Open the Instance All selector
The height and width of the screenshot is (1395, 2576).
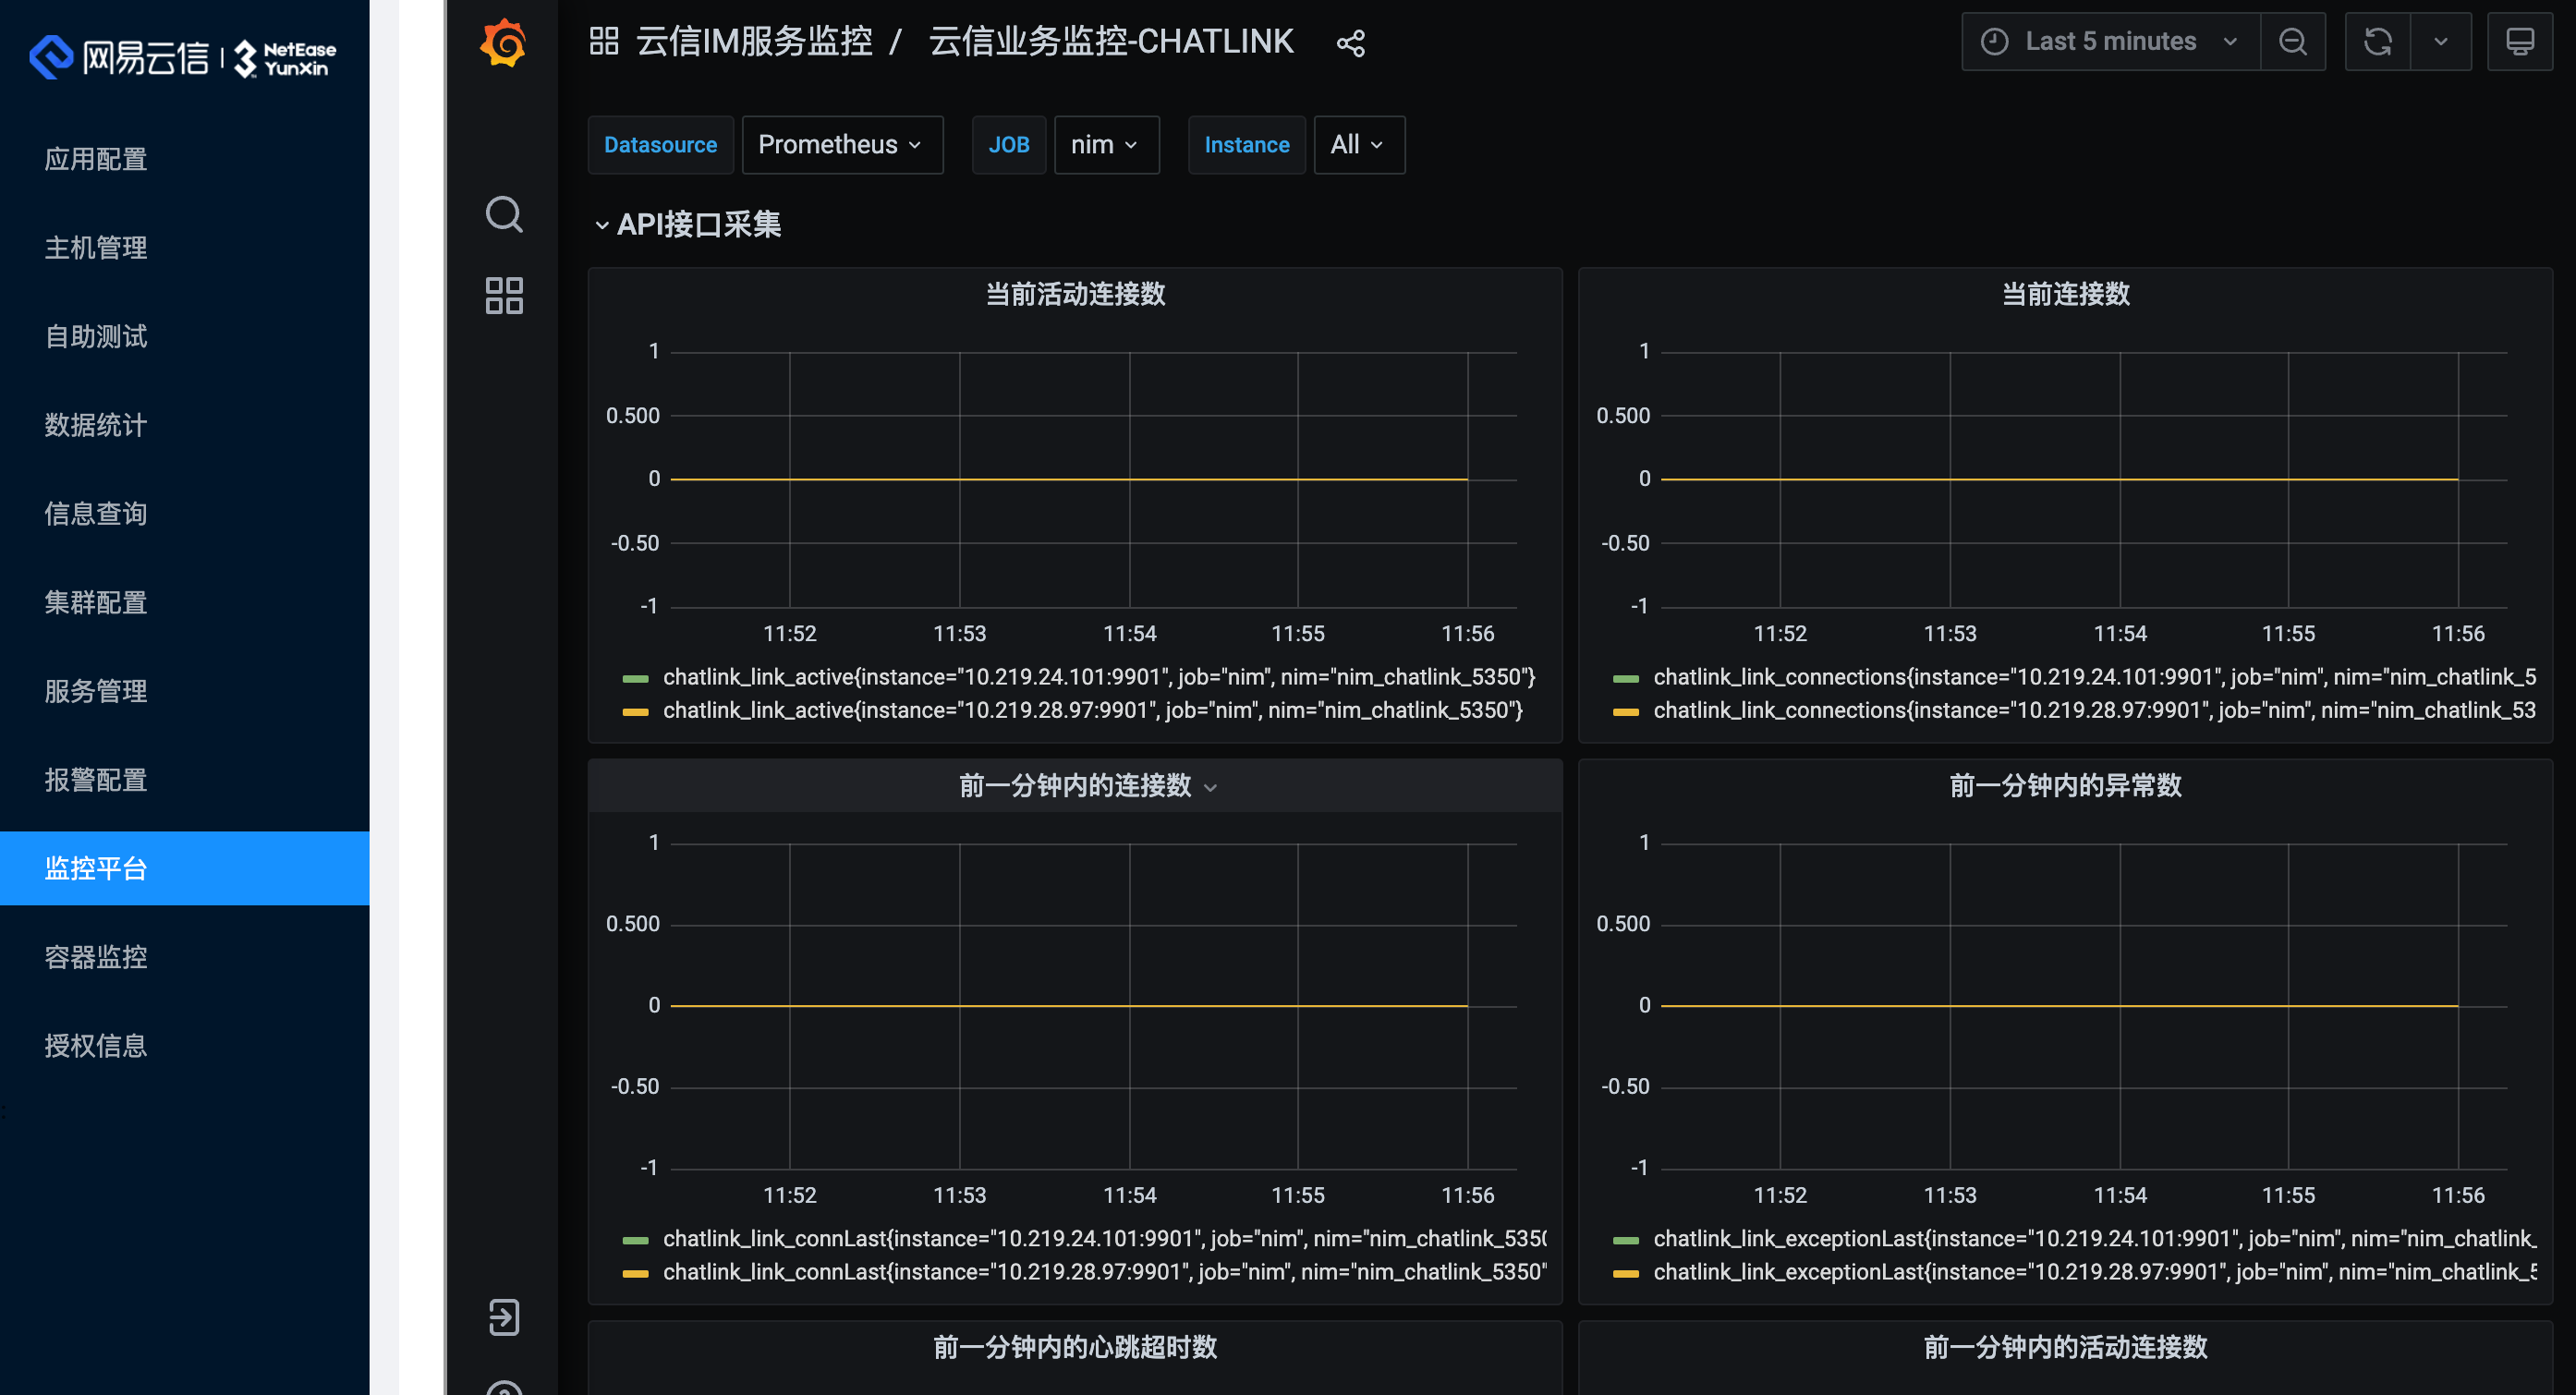point(1358,144)
